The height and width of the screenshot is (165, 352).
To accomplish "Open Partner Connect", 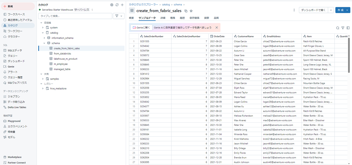I will [18, 163].
